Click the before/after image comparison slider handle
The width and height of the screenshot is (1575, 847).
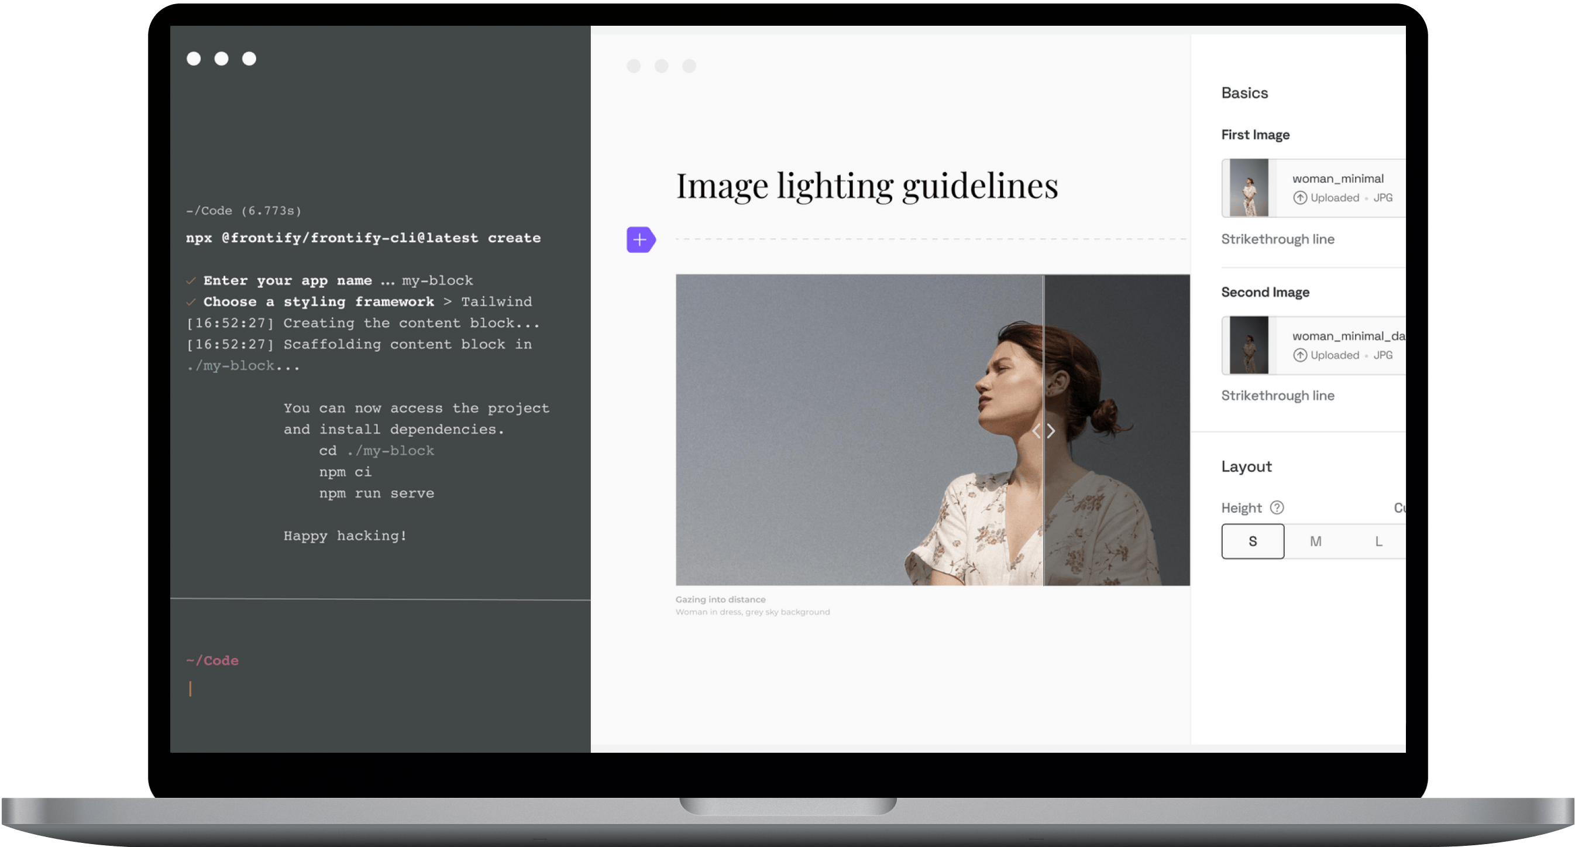click(x=1044, y=431)
